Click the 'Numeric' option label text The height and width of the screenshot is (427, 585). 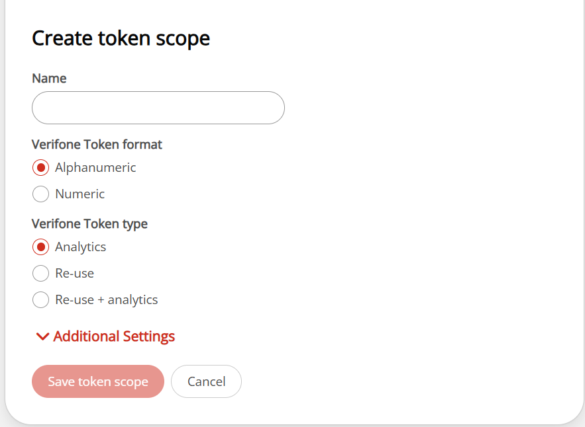(80, 194)
